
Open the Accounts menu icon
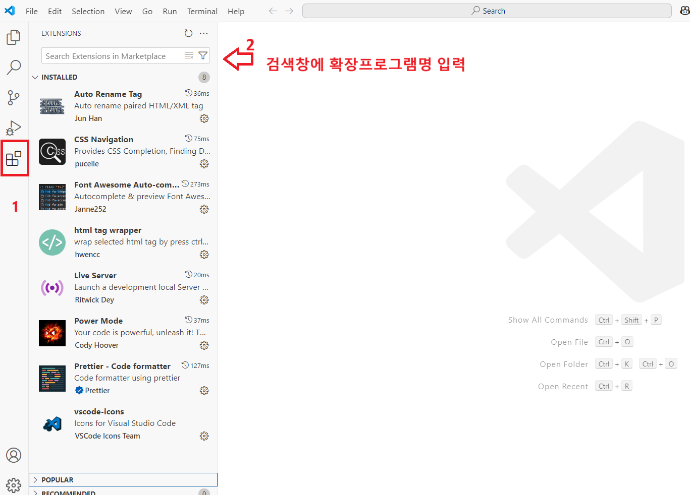coord(14,455)
